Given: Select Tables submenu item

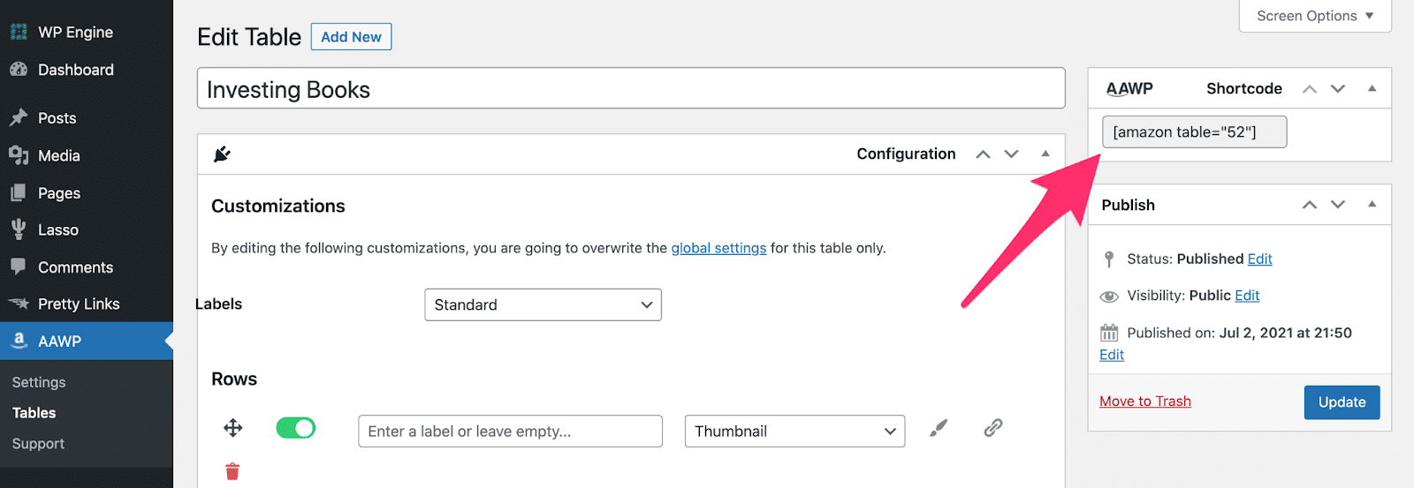Looking at the screenshot, I should 34,413.
